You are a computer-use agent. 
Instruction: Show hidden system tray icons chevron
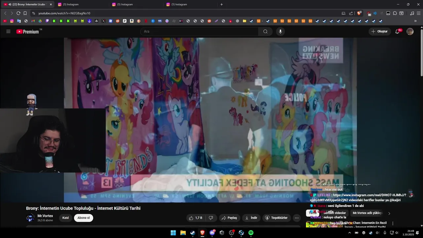coord(350,233)
